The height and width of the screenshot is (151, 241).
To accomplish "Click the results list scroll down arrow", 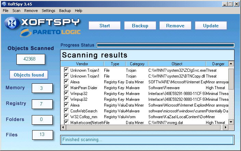I will click(x=231, y=122).
